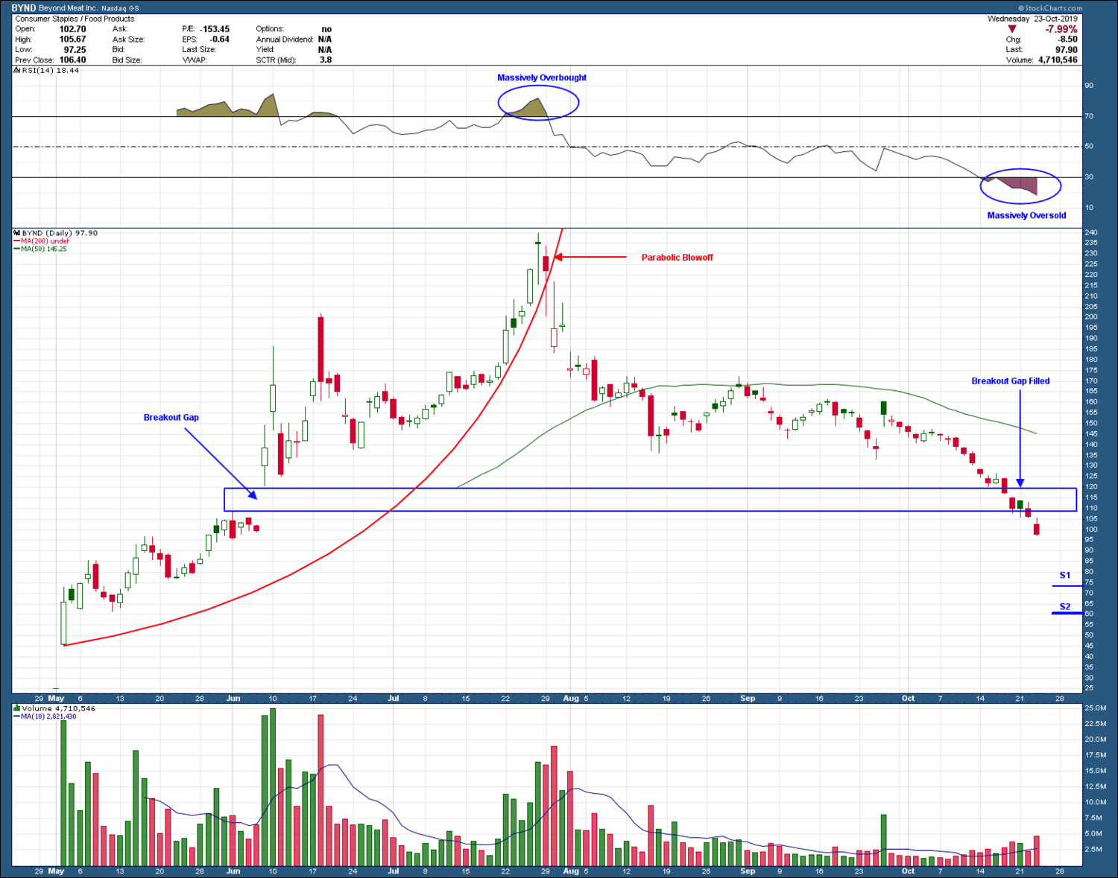Click the Nasdaq GS exchange label
This screenshot has height=878, width=1118.
coord(121,8)
